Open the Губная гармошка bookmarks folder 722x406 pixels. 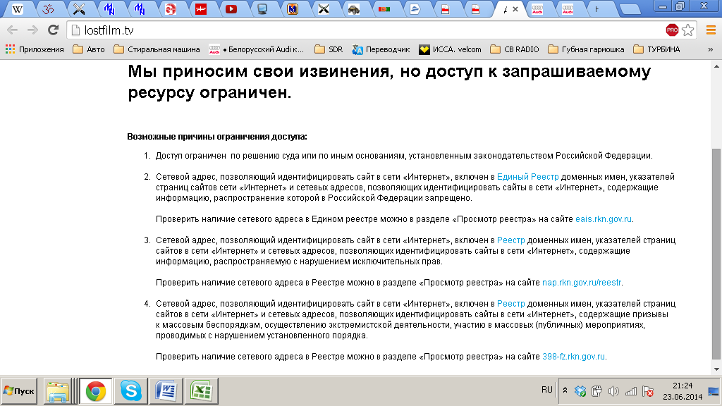(586, 49)
